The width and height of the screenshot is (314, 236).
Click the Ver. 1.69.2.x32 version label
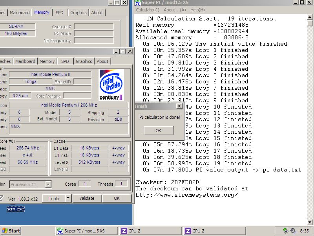pyautogui.click(x=23, y=199)
